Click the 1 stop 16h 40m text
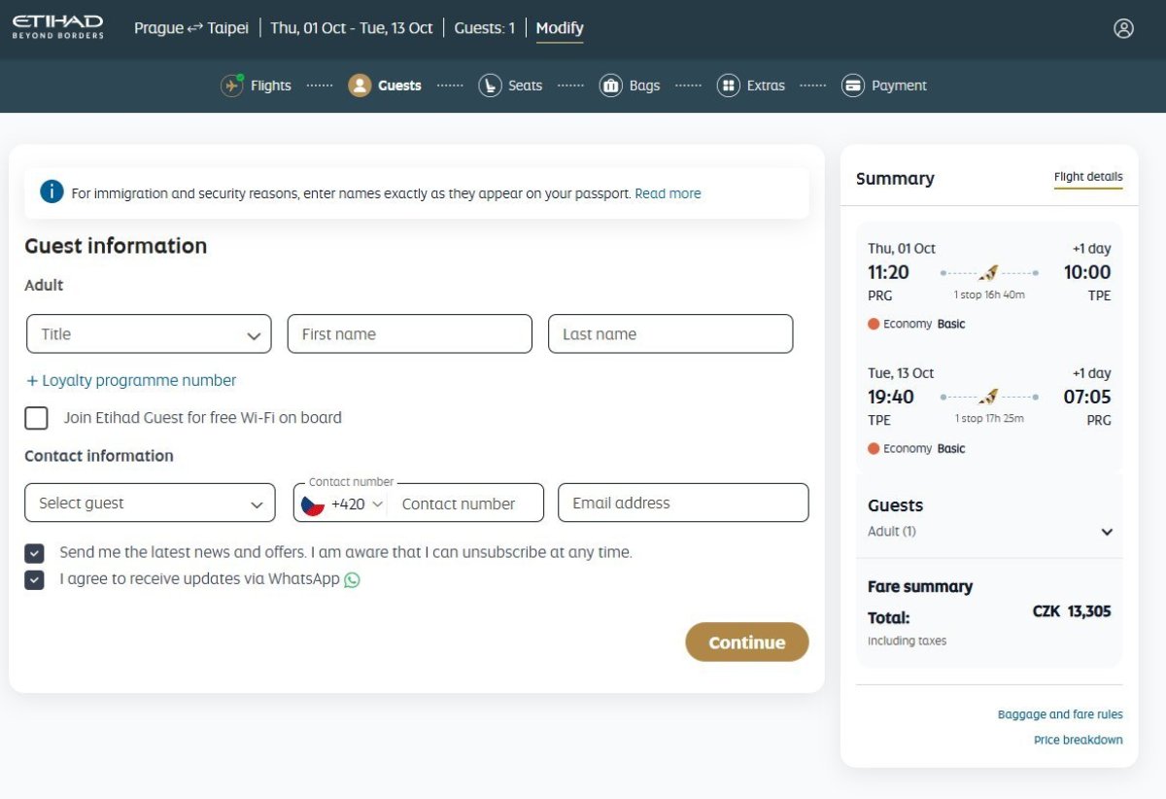The image size is (1166, 799). tap(989, 295)
